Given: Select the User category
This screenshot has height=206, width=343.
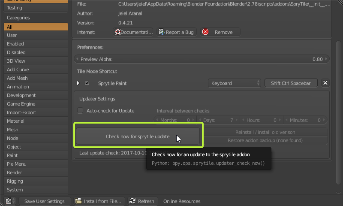Looking at the screenshot, I should click(x=36, y=35).
